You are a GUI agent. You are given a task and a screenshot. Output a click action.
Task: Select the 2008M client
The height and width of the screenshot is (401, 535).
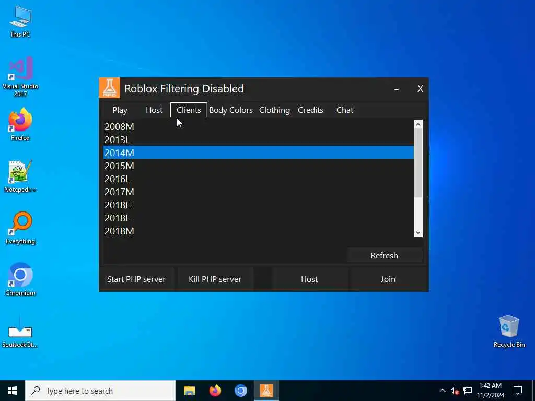pyautogui.click(x=258, y=126)
